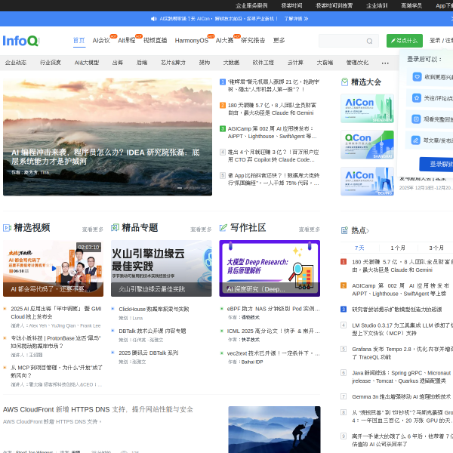Switch hot list to 7天 tab
The width and height of the screenshot is (453, 453).
pyautogui.click(x=359, y=248)
